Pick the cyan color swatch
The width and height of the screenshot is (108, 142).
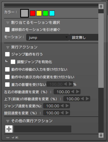(52, 13)
